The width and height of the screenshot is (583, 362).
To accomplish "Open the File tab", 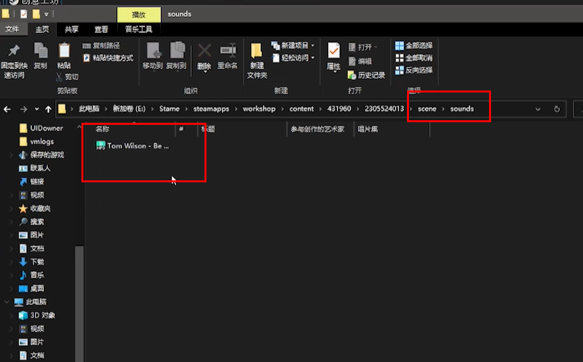I will (x=13, y=29).
